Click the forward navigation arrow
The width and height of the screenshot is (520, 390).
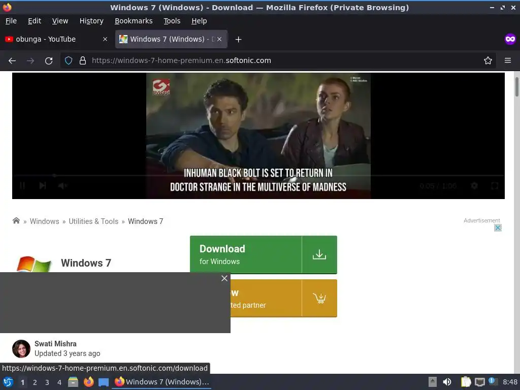30,61
